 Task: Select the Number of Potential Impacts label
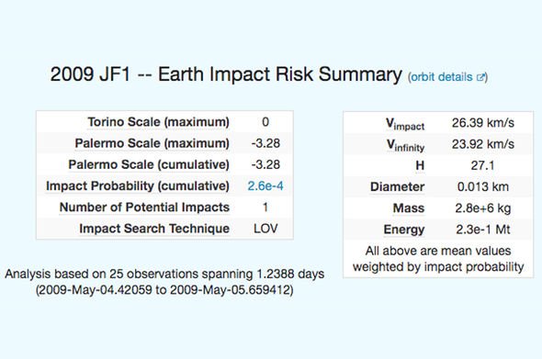(144, 208)
